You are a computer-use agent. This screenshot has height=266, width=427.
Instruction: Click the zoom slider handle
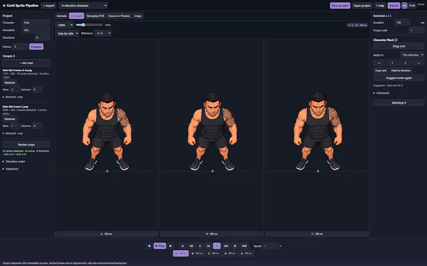[83, 25]
